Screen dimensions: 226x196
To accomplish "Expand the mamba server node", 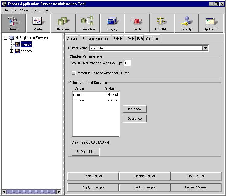I will [x=11, y=44].
